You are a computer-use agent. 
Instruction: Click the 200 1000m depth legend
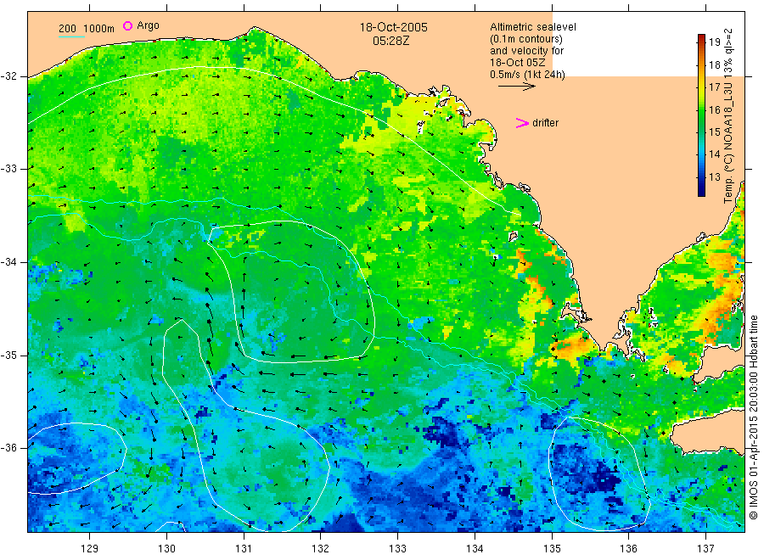tap(87, 29)
